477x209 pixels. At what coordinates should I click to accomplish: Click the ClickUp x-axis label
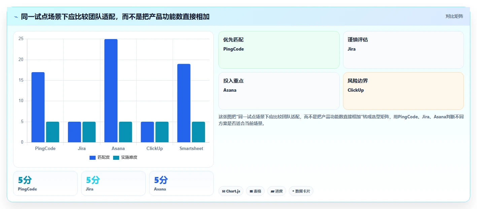(x=155, y=148)
